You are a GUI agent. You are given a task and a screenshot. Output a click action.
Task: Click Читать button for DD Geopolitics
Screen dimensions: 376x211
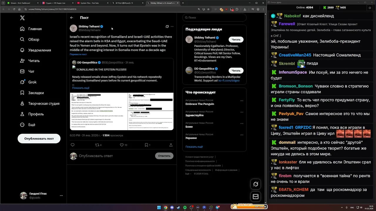click(236, 70)
